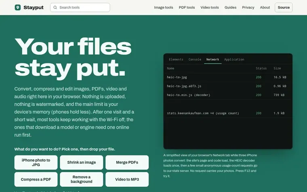Click the magnifier icon in search box
The image size is (307, 192).
(55, 7)
